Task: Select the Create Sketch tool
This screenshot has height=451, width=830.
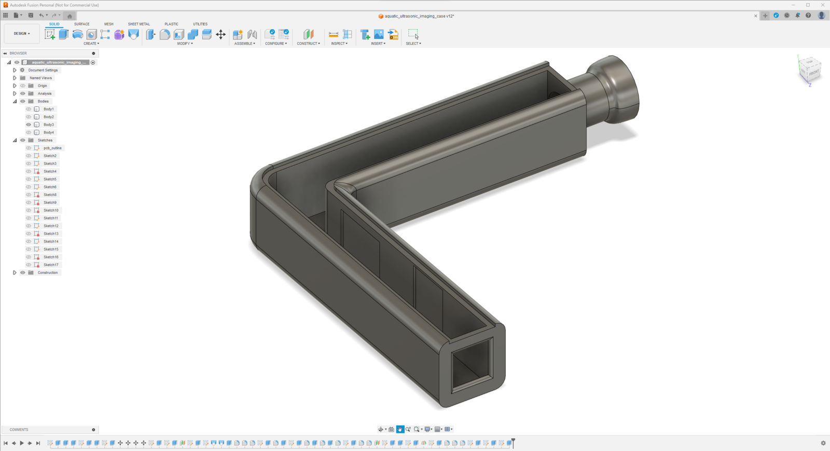Action: click(x=50, y=34)
